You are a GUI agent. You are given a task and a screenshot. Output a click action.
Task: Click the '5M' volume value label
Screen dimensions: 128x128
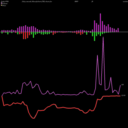122,85
